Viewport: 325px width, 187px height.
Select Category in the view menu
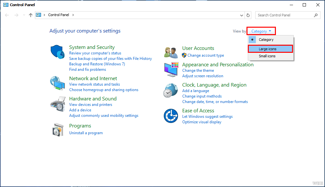271,40
